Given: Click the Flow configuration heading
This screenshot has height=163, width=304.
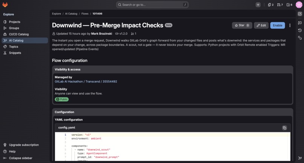Looking at the screenshot, I should point(70,61).
